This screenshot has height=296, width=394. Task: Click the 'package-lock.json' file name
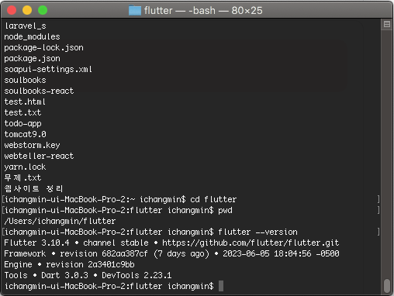pos(44,47)
